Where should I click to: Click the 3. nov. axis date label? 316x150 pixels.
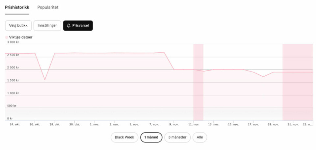point(114,125)
